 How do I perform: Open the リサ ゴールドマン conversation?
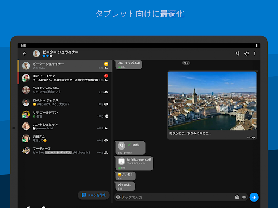(x=65, y=114)
